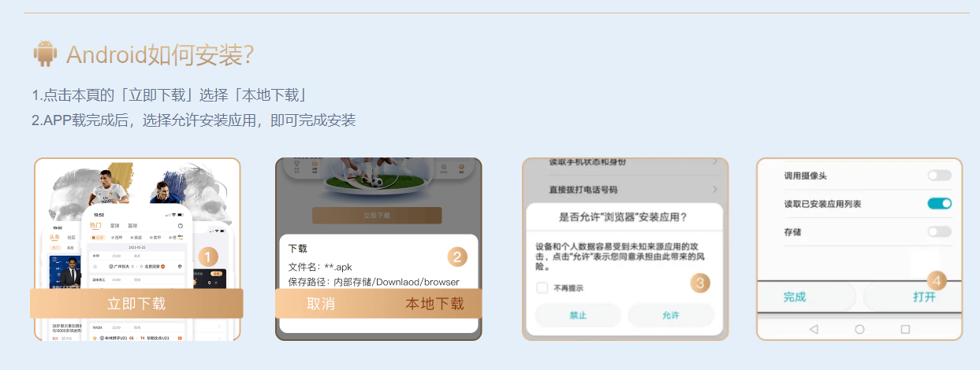Screen dimensions: 980x370
Task: Disable the 读取已安装应用列表 switch
Action: 940,204
